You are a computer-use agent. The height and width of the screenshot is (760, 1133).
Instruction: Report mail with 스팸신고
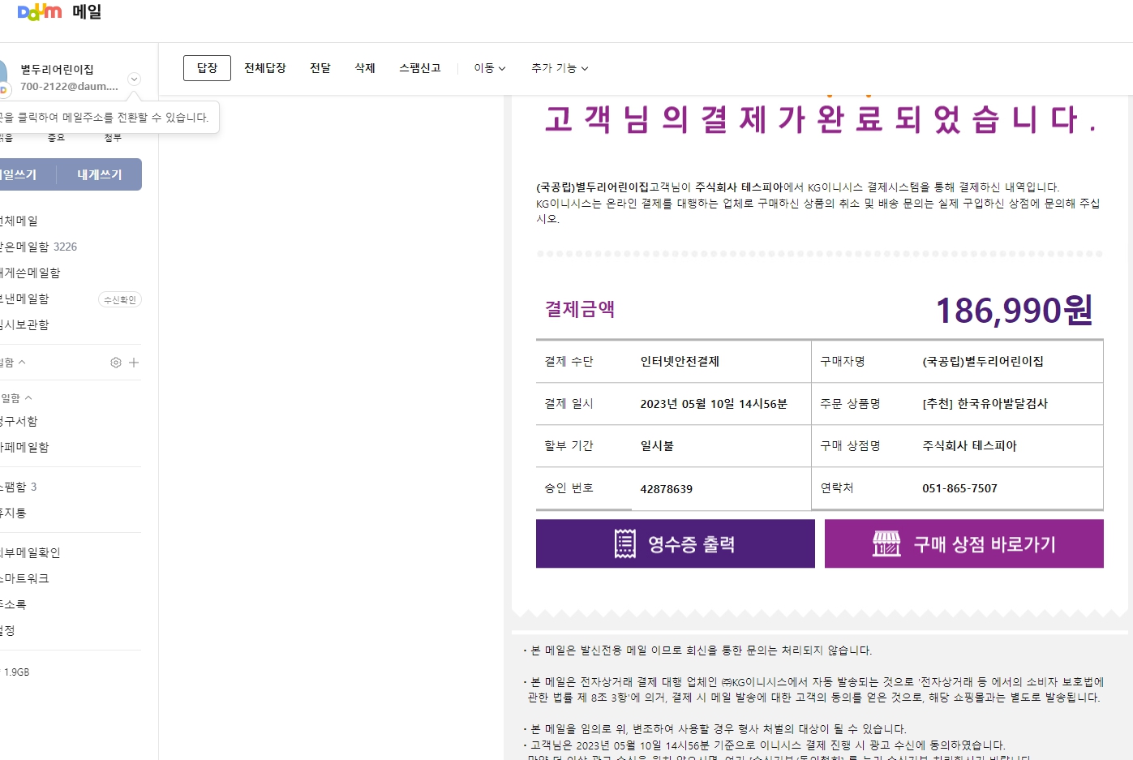[x=419, y=68]
